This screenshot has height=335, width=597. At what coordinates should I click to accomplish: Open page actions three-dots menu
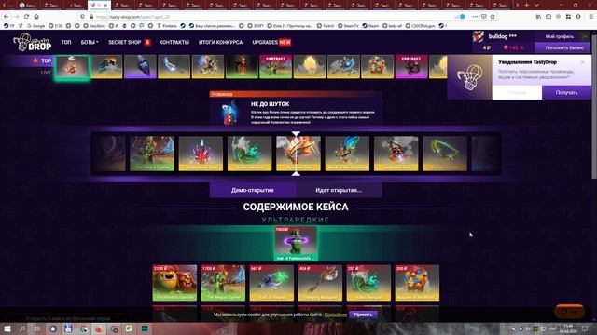[x=475, y=17]
